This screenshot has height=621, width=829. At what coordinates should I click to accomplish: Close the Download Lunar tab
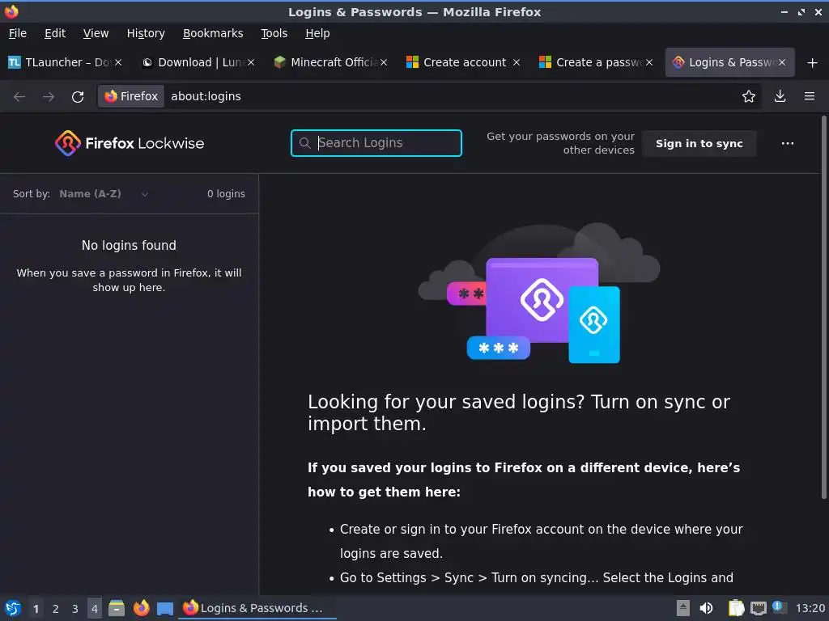click(x=251, y=62)
